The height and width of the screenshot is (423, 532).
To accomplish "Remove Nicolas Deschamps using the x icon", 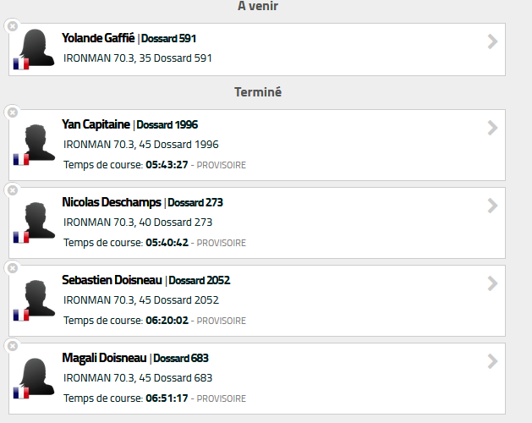I will (x=13, y=190).
